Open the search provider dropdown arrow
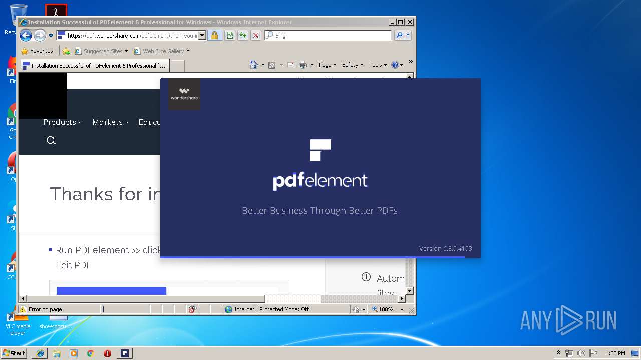Image resolution: width=641 pixels, height=360 pixels. point(408,35)
